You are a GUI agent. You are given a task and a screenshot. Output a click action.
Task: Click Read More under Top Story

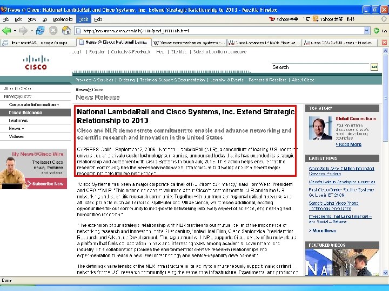[x=349, y=144]
